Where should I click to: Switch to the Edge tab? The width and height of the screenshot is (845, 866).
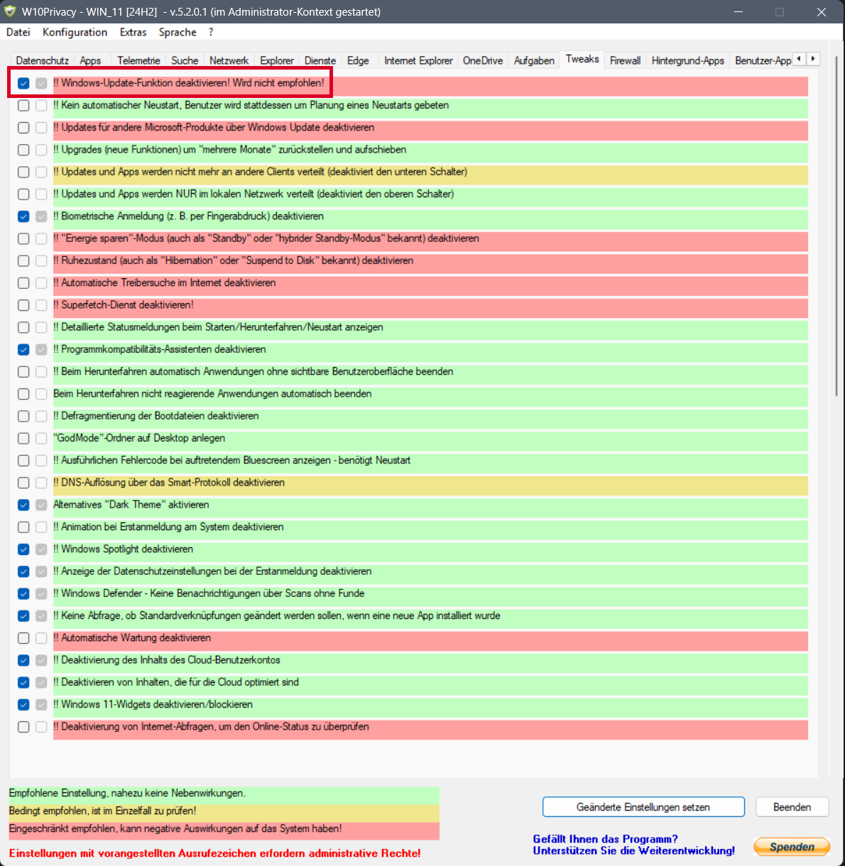coord(358,60)
